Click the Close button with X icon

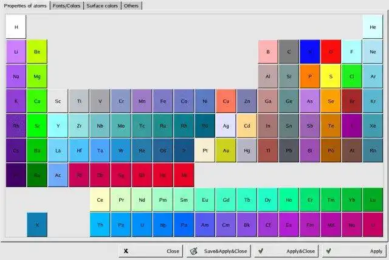(151, 251)
